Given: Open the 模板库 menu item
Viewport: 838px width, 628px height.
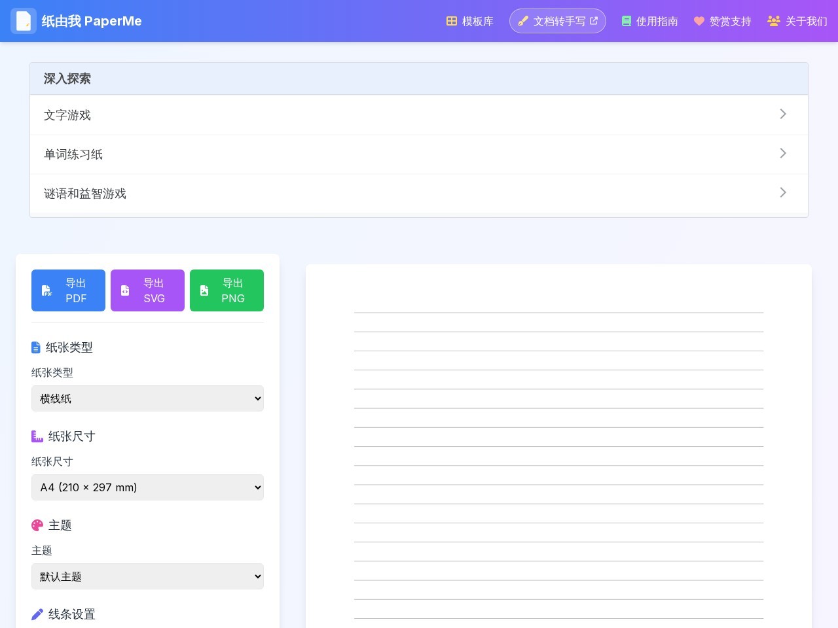Looking at the screenshot, I should (470, 21).
